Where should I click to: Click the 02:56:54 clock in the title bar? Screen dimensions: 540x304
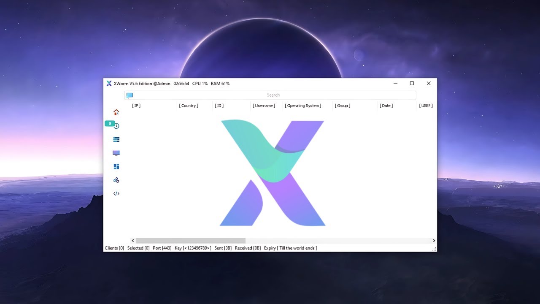181,84
